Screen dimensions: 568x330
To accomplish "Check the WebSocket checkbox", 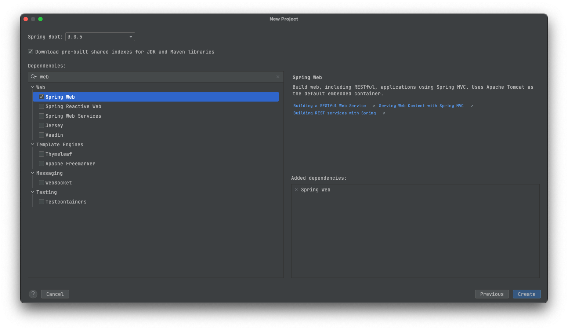I will point(41,183).
